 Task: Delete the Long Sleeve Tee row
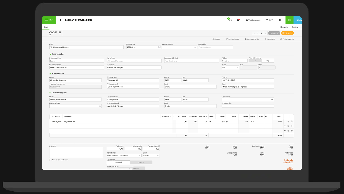(x=288, y=121)
